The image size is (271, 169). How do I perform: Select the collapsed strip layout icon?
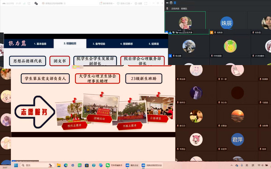(x=167, y=3)
